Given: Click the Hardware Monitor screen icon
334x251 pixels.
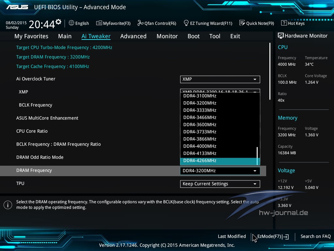Looking at the screenshot, I should pyautogui.click(x=281, y=36).
